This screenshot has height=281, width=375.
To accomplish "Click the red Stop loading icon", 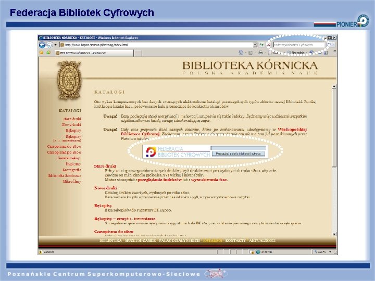I will point(269,45).
